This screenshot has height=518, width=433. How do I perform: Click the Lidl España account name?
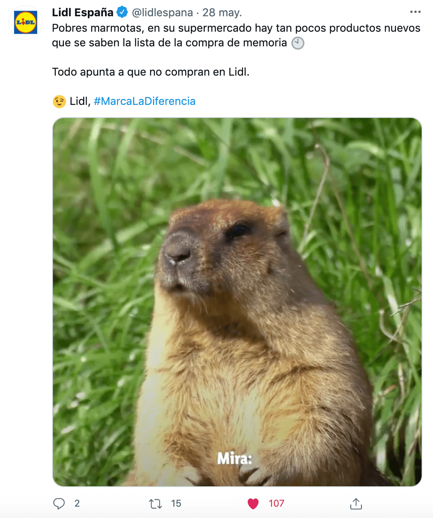pyautogui.click(x=83, y=13)
